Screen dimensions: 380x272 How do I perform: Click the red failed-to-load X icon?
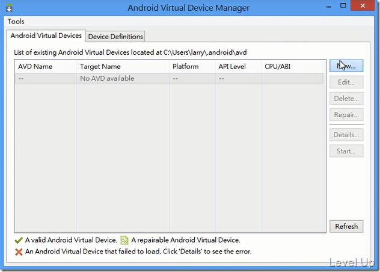tap(19, 252)
